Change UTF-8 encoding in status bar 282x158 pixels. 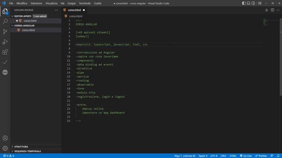[x=214, y=156]
